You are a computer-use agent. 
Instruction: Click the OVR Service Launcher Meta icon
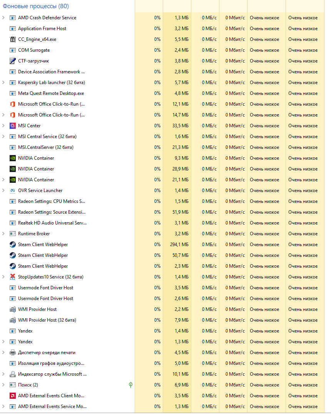click(x=12, y=191)
